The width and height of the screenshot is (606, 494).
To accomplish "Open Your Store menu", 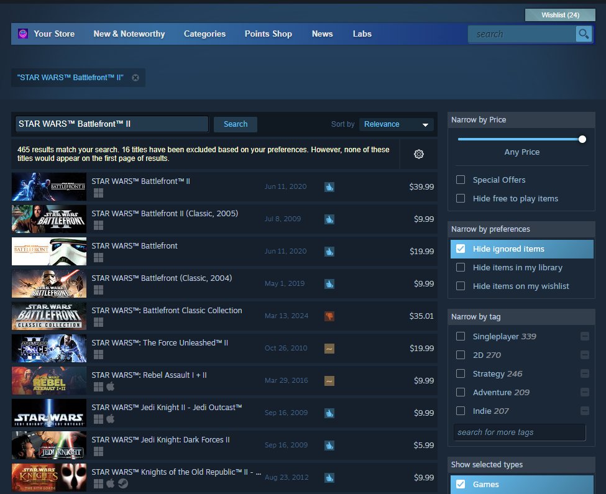I will (x=54, y=34).
